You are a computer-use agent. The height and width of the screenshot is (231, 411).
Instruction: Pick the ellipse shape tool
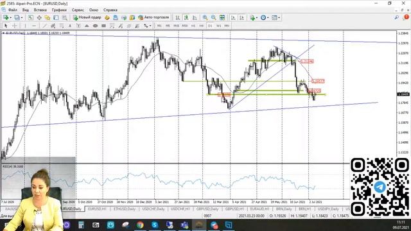pyautogui.click(x=95, y=26)
